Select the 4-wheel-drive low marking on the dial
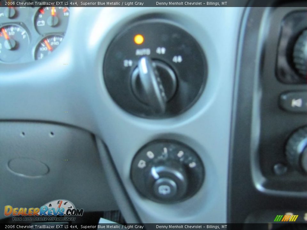 tap(177, 59)
